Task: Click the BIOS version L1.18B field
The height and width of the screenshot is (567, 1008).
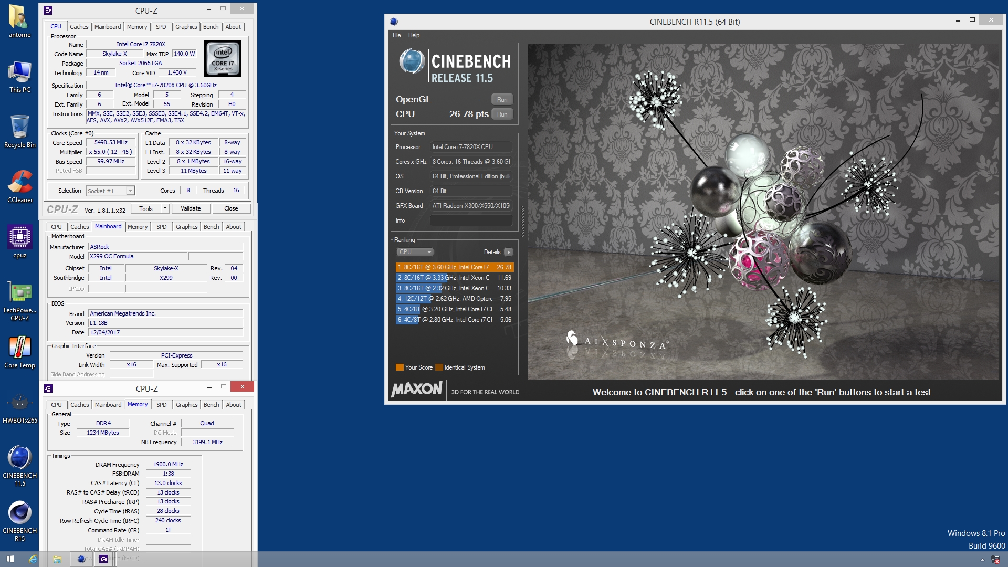Action: (x=165, y=323)
